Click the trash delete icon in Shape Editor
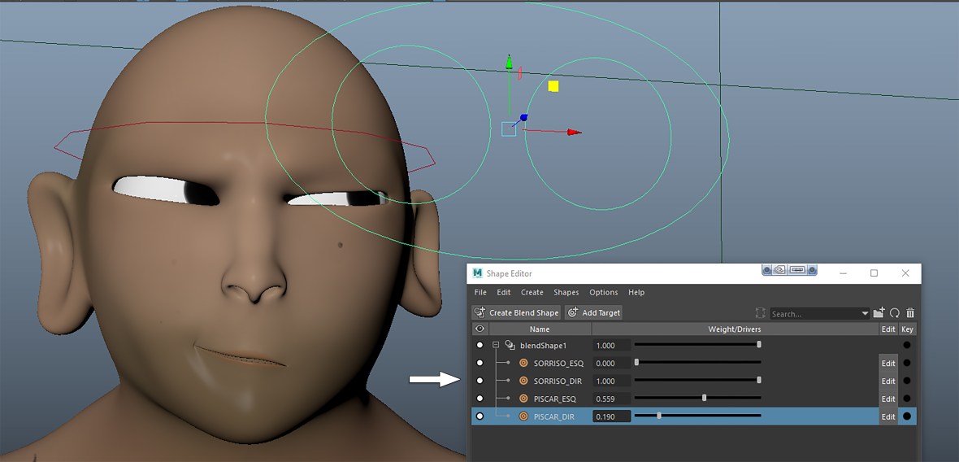Image resolution: width=959 pixels, height=462 pixels. 910,313
